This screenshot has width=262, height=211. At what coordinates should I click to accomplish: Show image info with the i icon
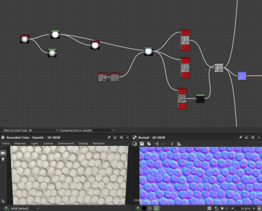(172, 144)
